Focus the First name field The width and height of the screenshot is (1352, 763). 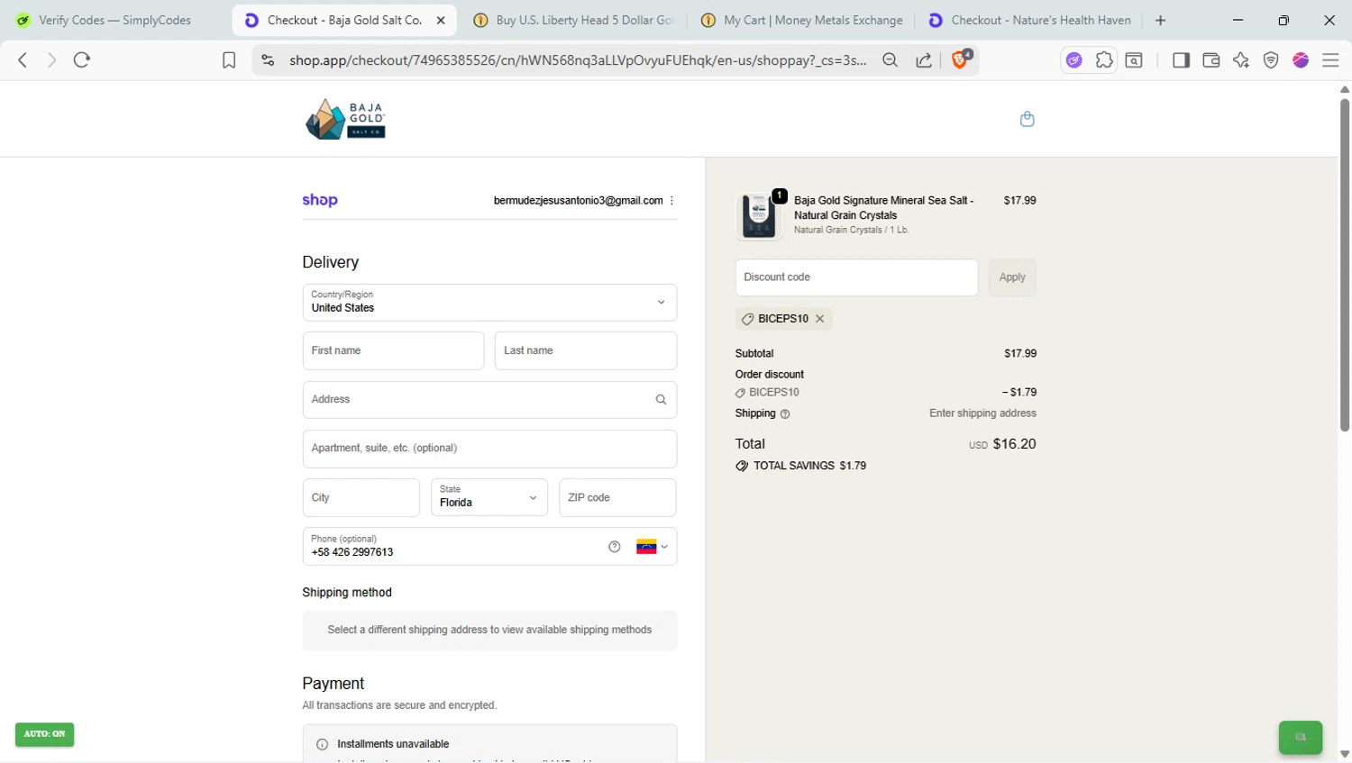point(394,351)
